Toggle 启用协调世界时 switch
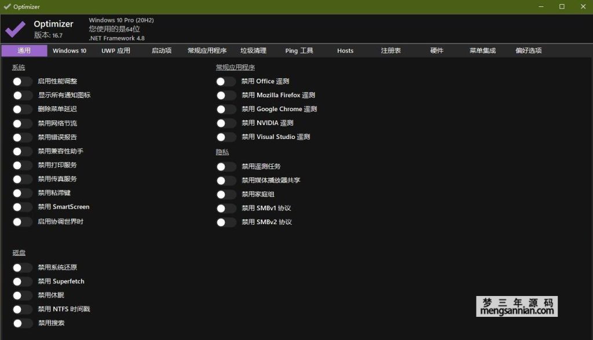This screenshot has height=340, width=593. [23, 222]
